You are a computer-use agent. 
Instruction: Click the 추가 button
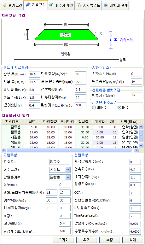(86, 240)
